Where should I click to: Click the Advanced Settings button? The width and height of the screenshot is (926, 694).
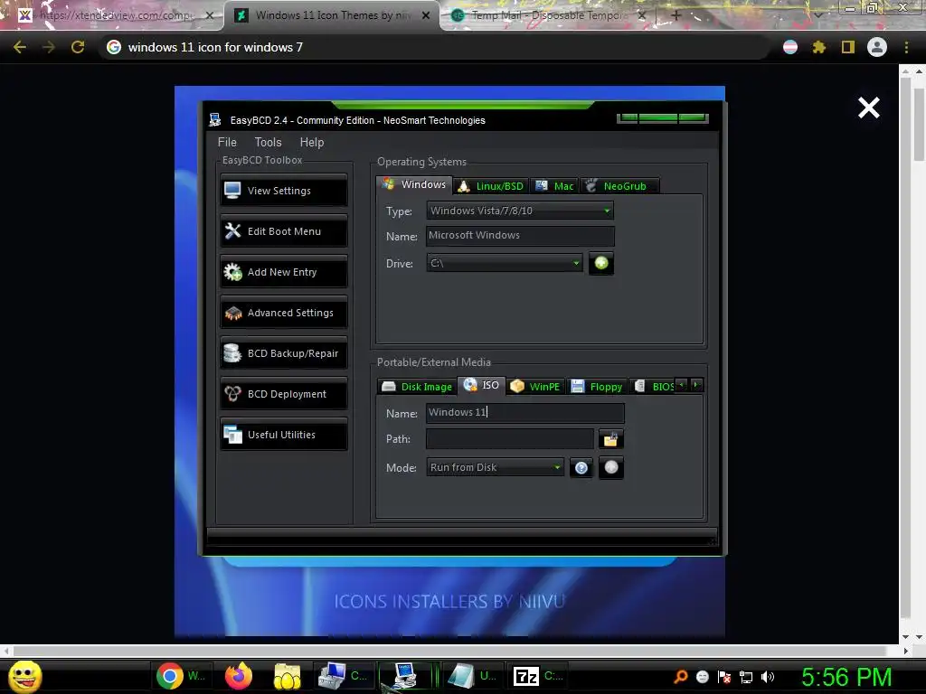tap(284, 313)
